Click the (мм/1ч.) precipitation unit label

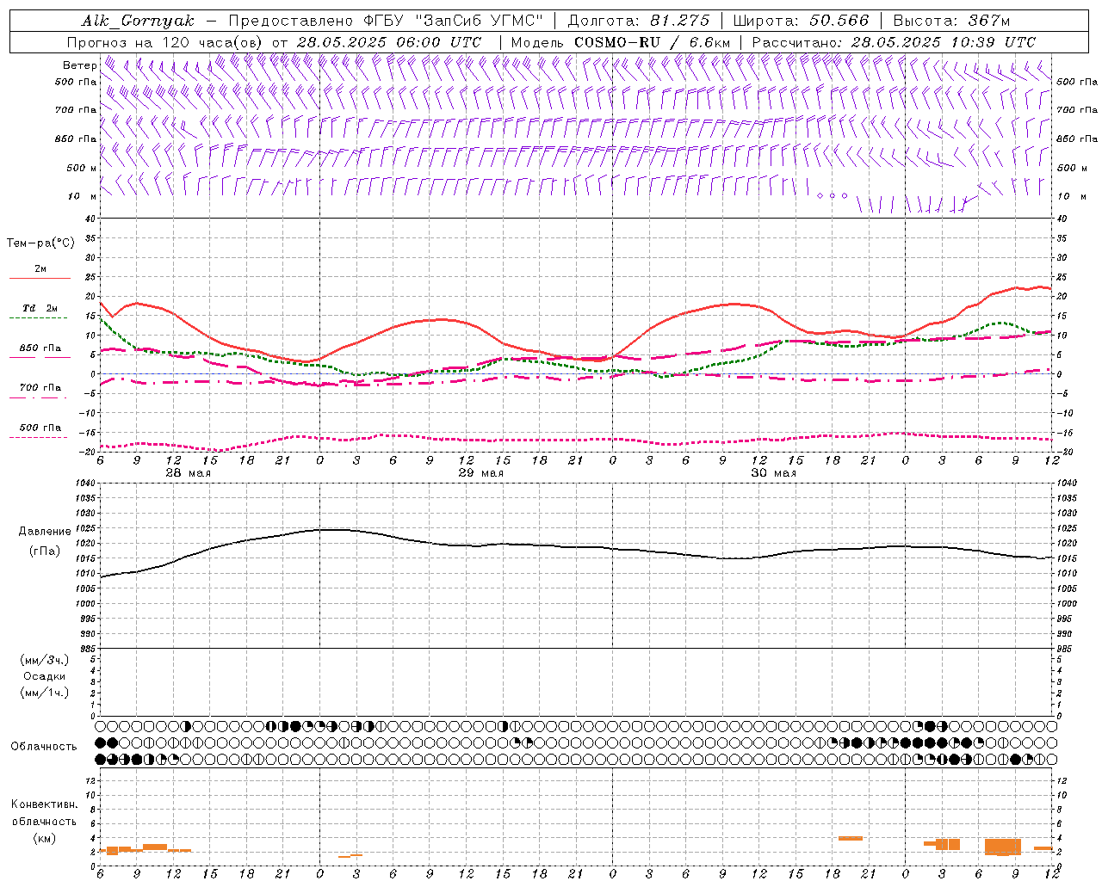[45, 693]
